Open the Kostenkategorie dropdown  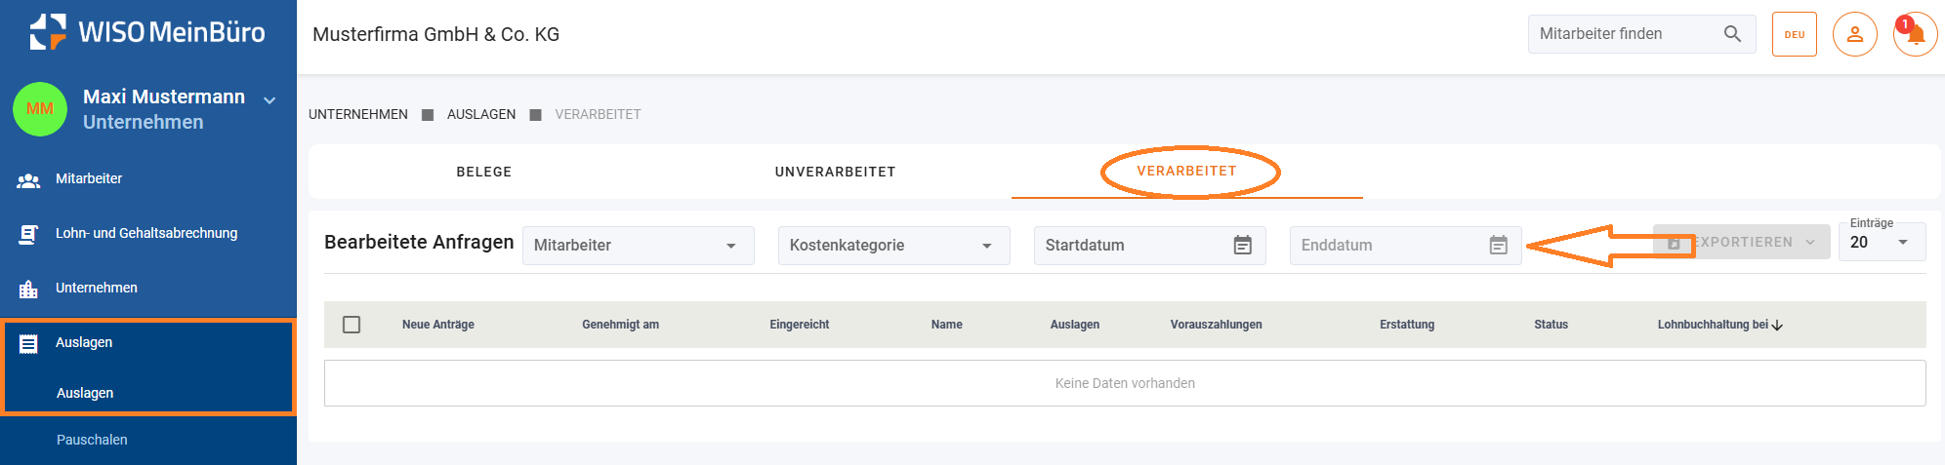986,246
